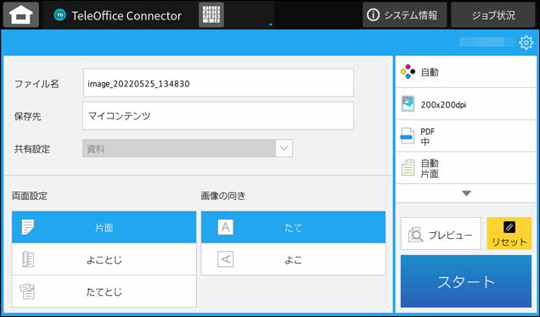Click the プレビュー preview button
The width and height of the screenshot is (540, 317).
pyautogui.click(x=441, y=233)
